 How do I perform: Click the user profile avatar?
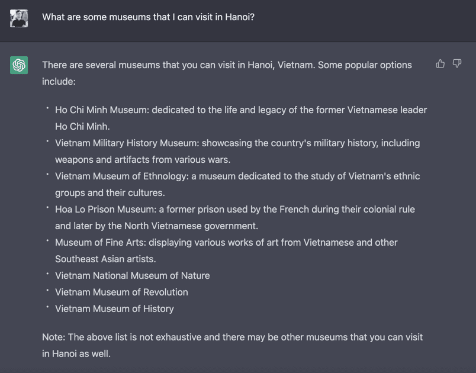19,18
